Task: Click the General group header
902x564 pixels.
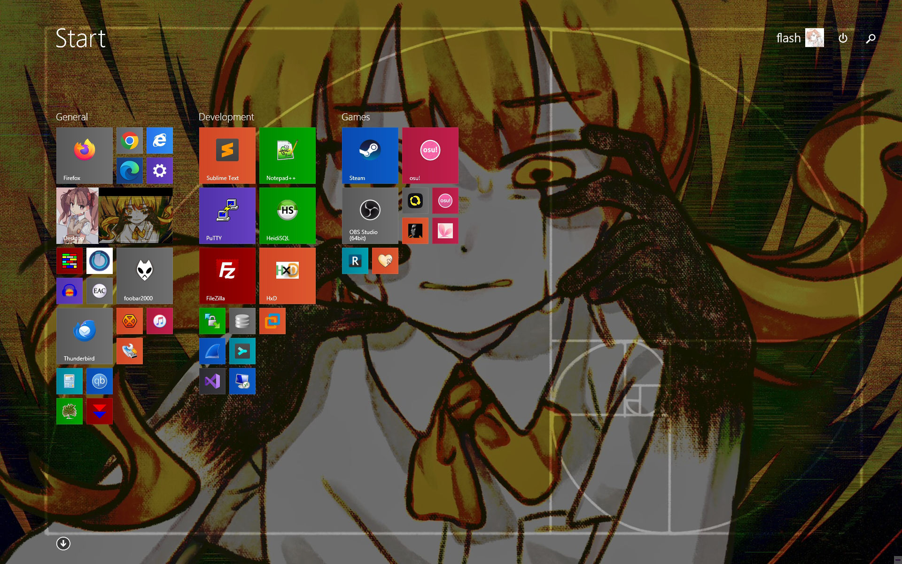Action: click(x=72, y=117)
